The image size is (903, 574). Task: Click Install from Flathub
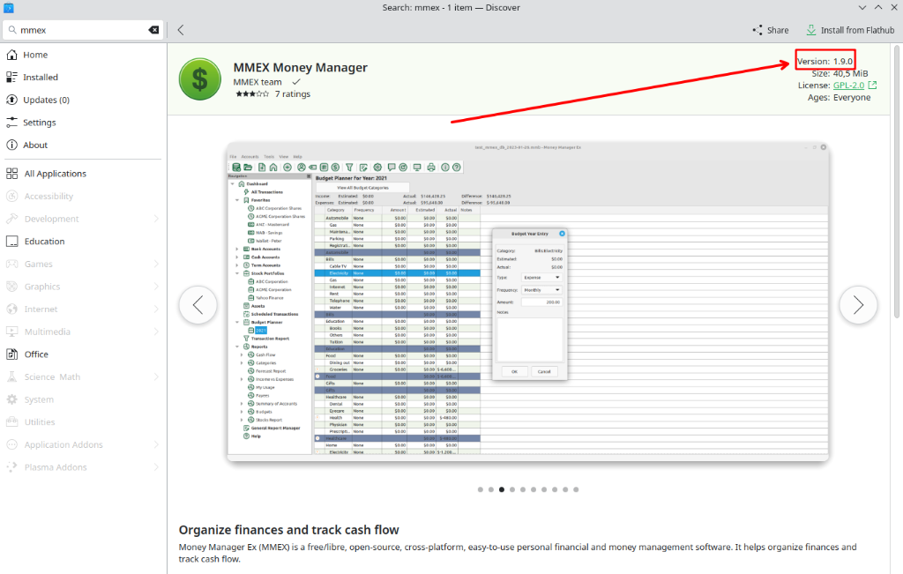click(849, 29)
